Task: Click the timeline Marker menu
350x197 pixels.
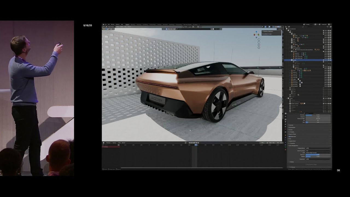Action: [124, 143]
